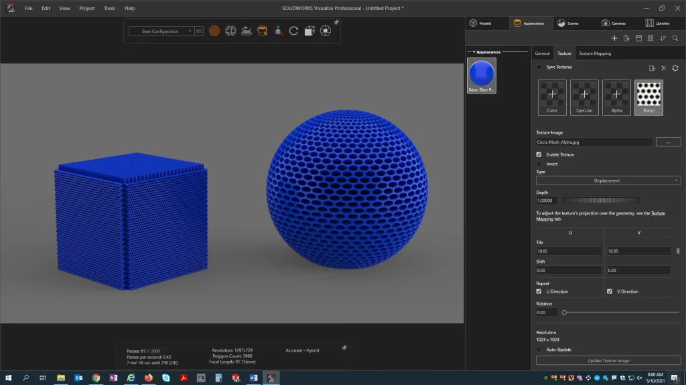This screenshot has width=686, height=385.
Task: Activate the object manipulation axis tool
Action: point(278,31)
